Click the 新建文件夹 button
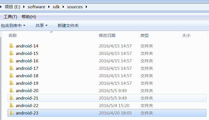This screenshot has width=209, height=120. [68, 25]
